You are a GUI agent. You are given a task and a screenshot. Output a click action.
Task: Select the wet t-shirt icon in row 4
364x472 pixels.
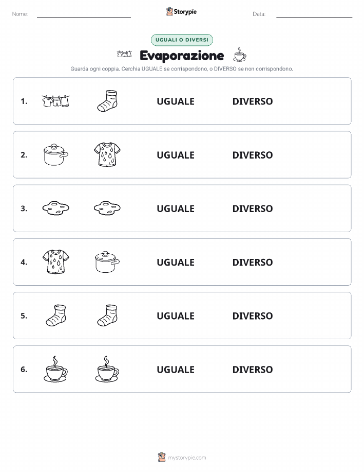56,262
